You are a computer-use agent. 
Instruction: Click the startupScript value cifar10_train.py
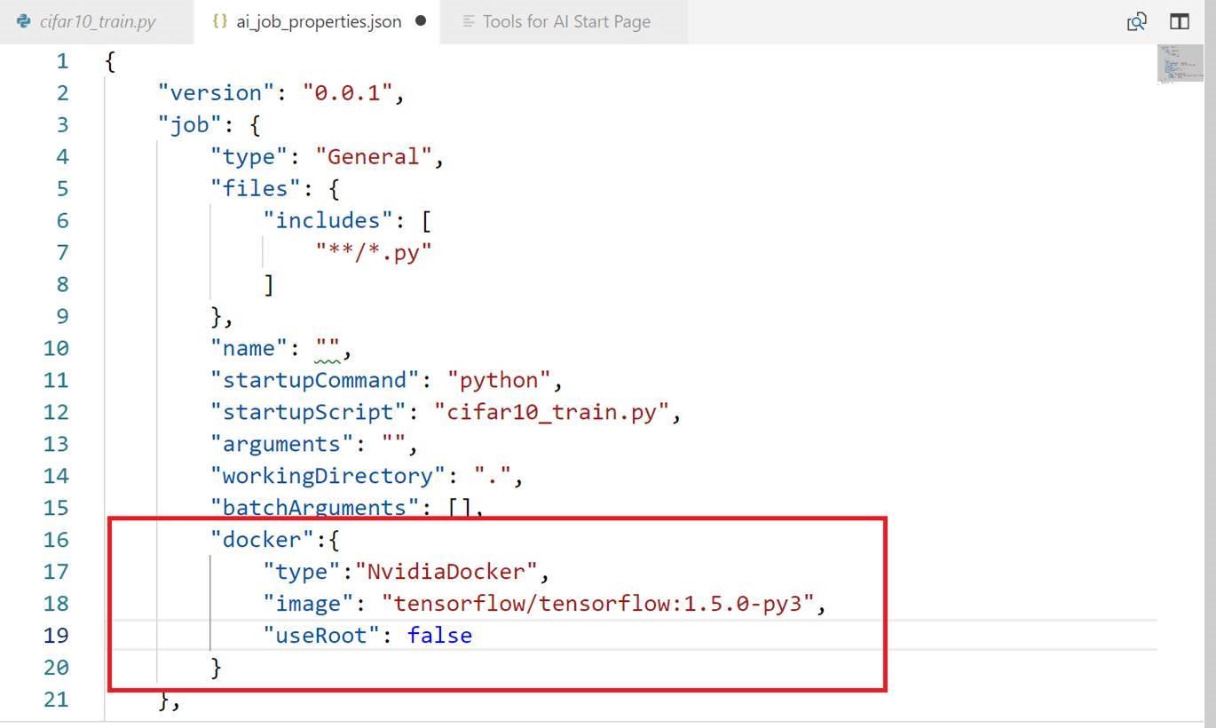[x=550, y=411]
